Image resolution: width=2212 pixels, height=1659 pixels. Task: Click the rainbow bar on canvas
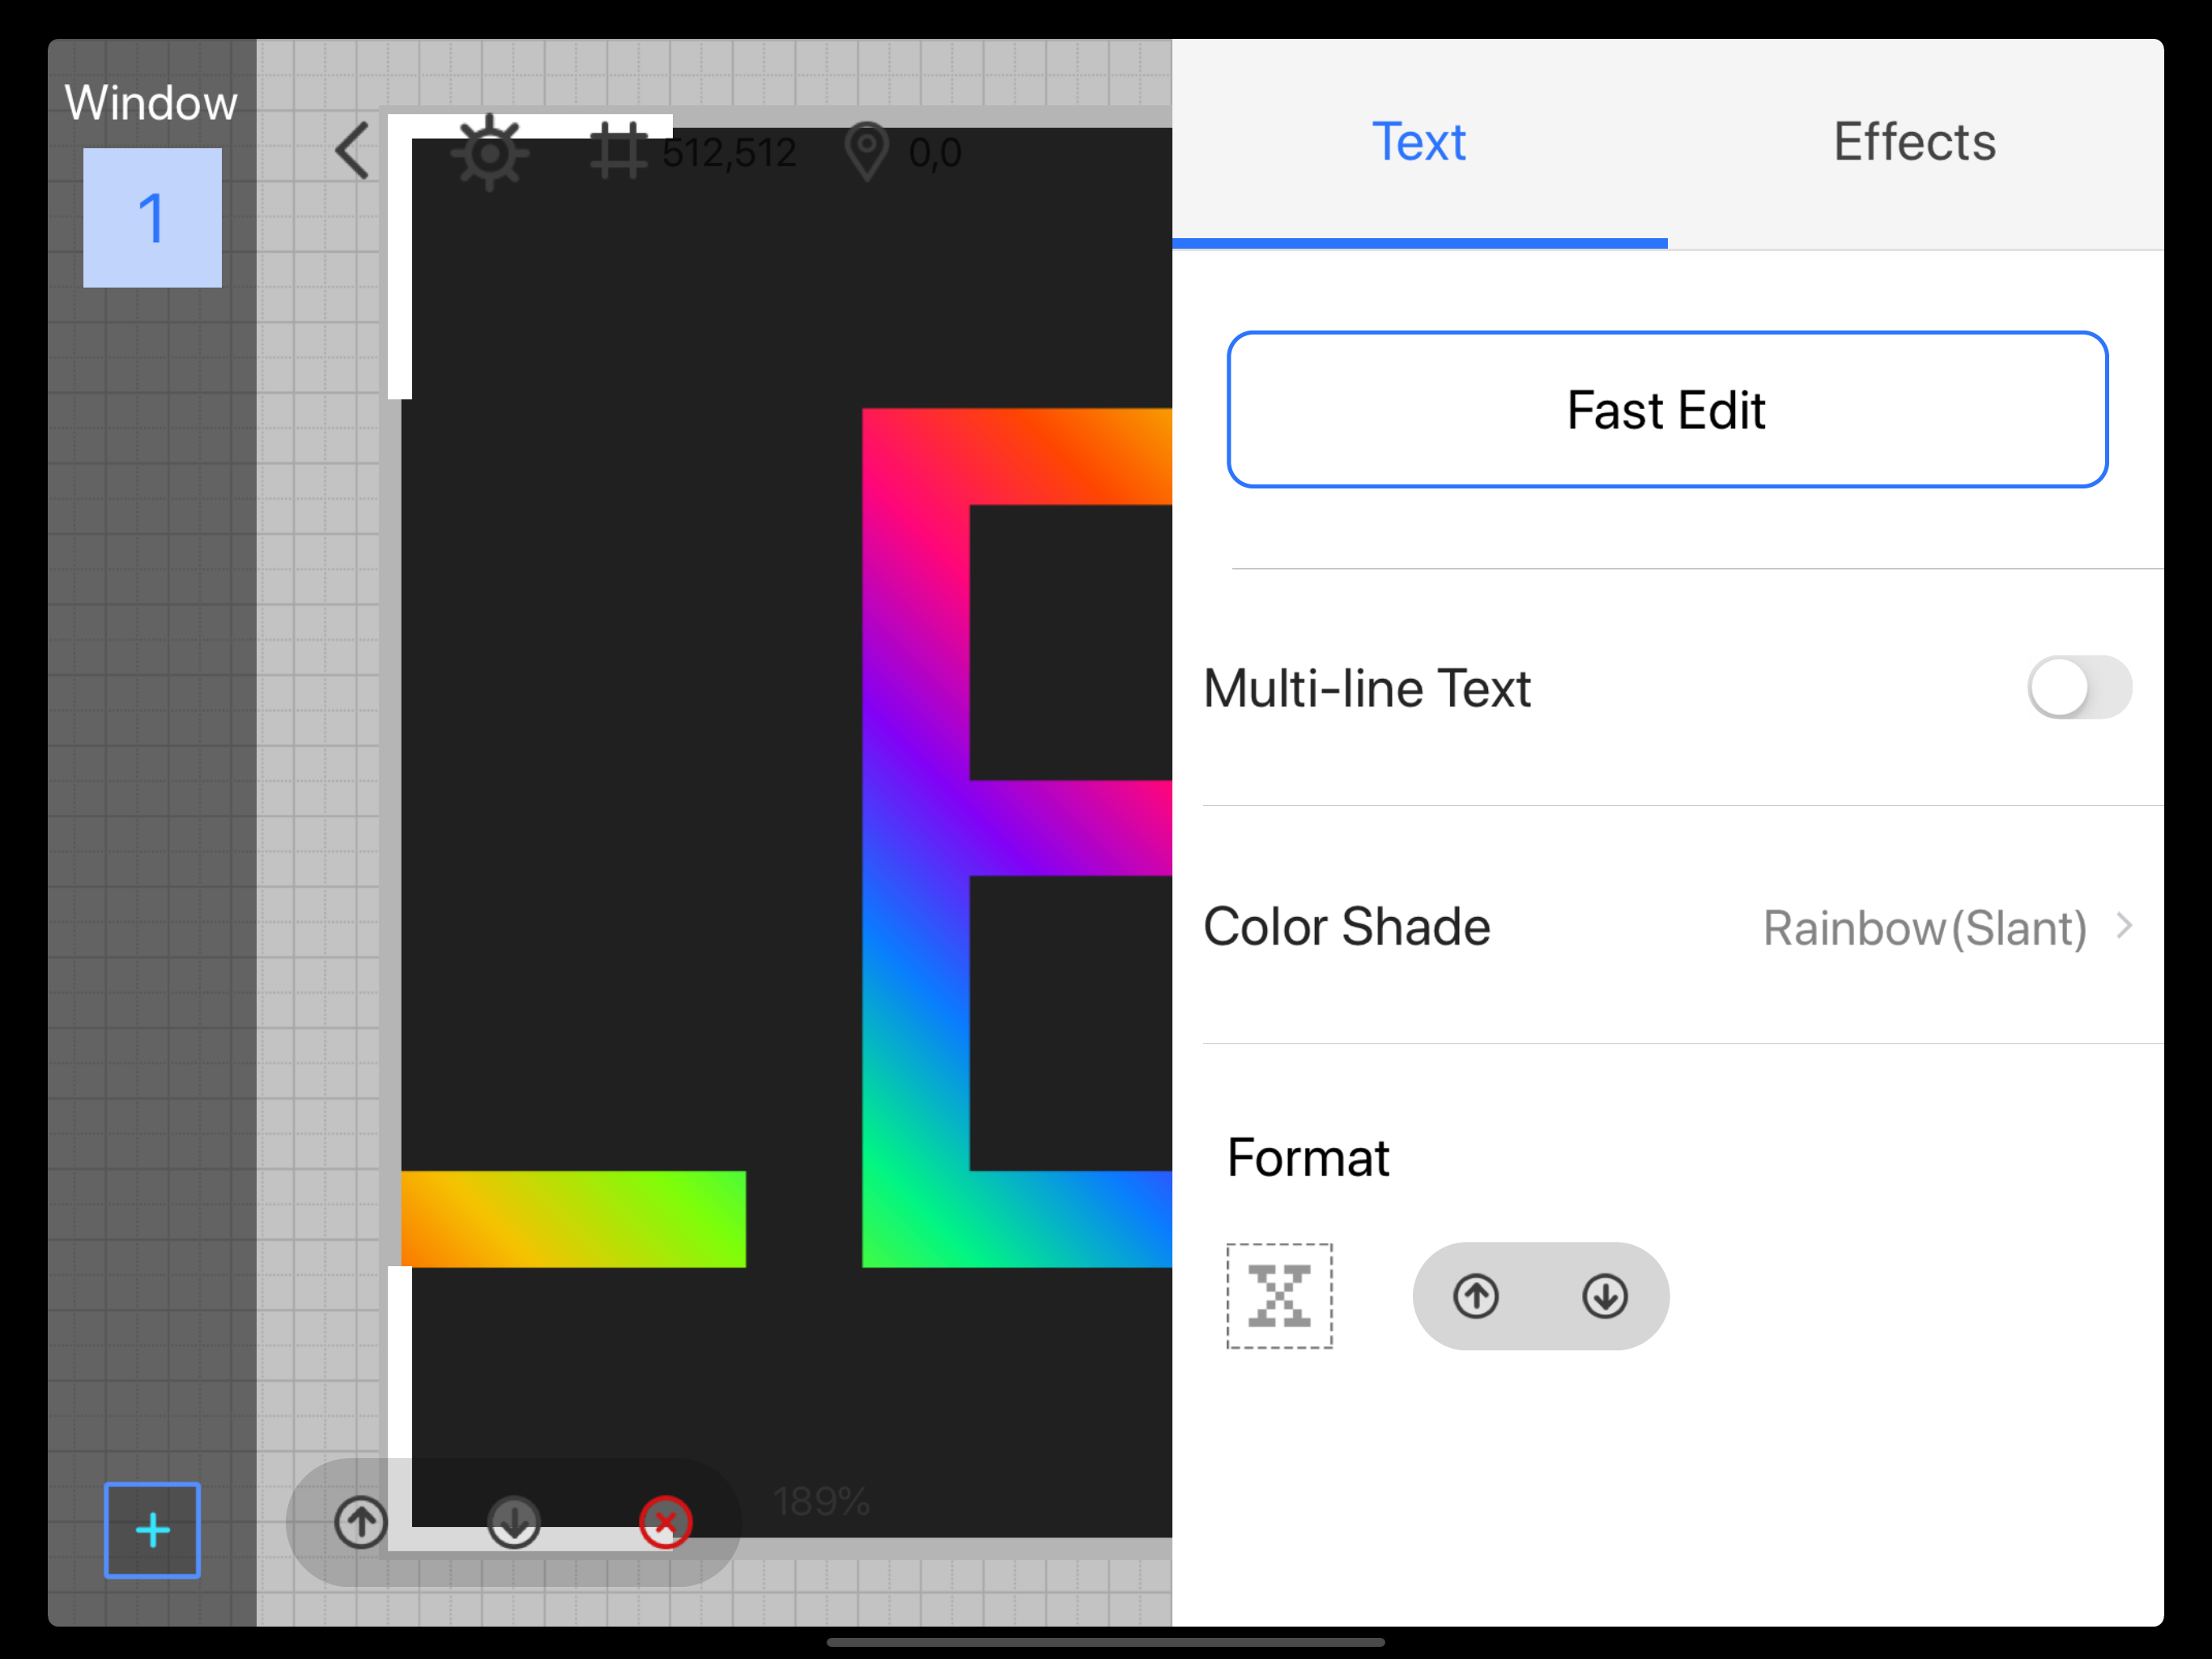573,1219
